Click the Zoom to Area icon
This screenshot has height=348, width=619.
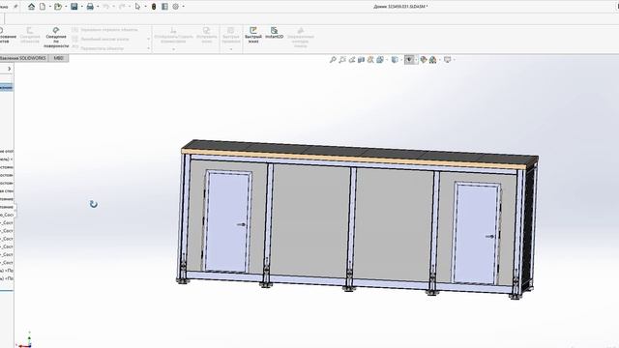tap(342, 60)
